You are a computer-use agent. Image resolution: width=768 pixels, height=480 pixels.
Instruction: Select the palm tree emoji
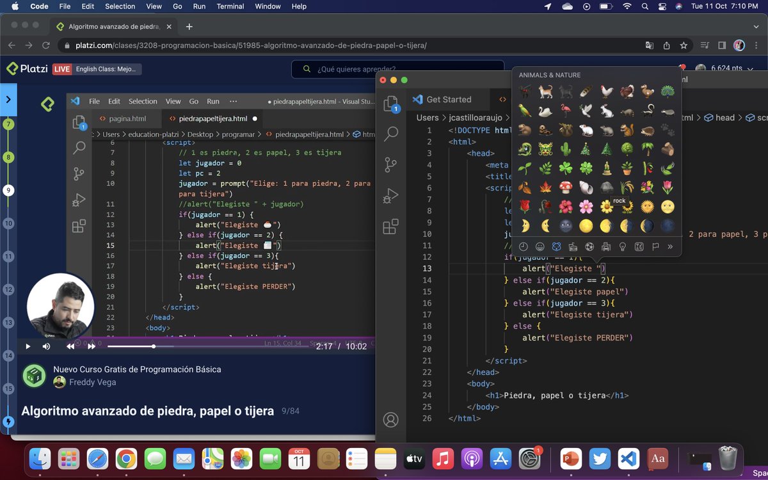tap(647, 149)
